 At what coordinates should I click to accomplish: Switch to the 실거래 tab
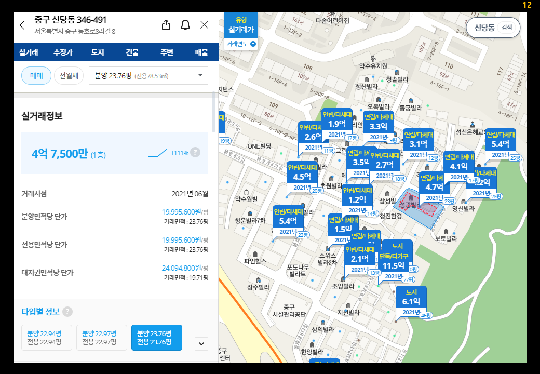pos(29,52)
